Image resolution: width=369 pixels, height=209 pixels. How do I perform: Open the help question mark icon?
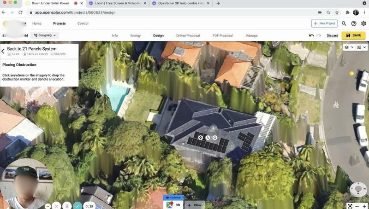pyautogui.click(x=354, y=23)
